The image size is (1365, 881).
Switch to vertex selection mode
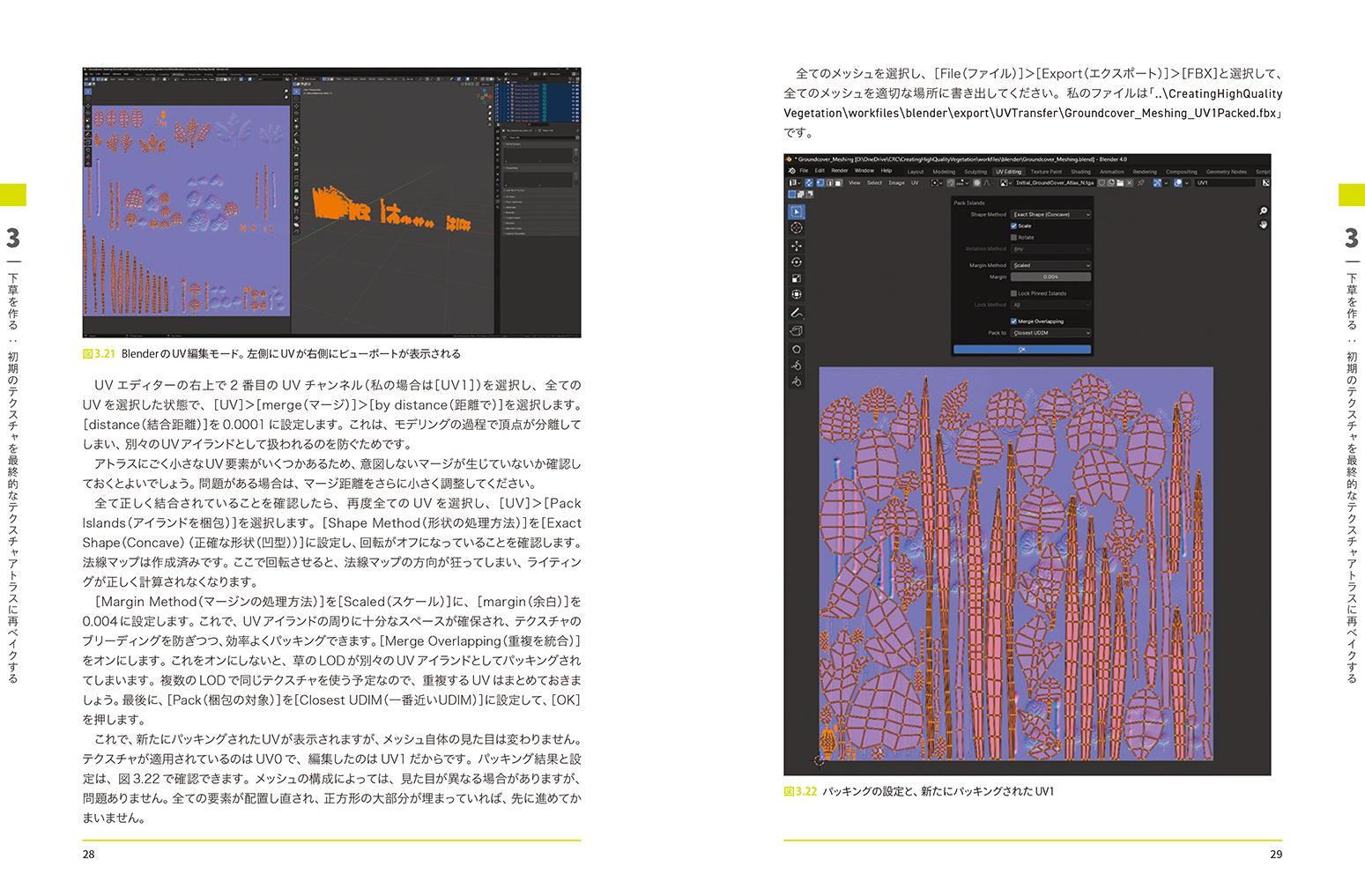click(x=820, y=183)
